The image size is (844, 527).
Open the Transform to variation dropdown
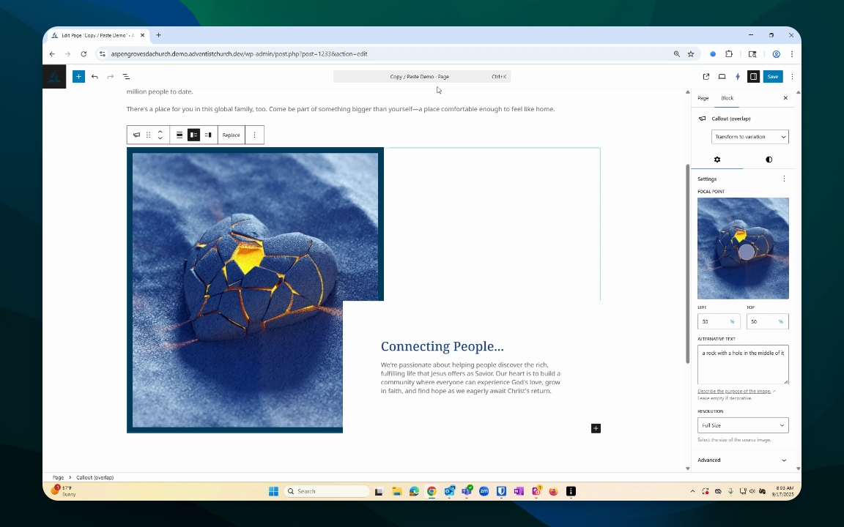tap(749, 137)
